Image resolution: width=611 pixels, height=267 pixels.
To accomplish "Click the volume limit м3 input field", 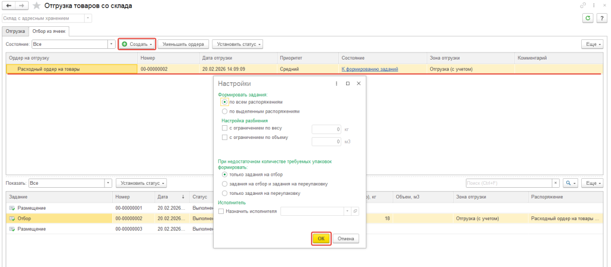I will tap(326, 142).
